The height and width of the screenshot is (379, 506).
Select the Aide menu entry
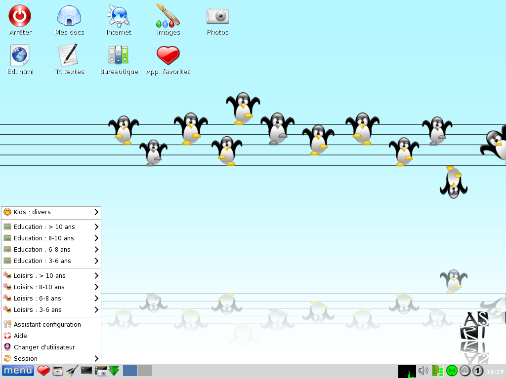[51, 336]
